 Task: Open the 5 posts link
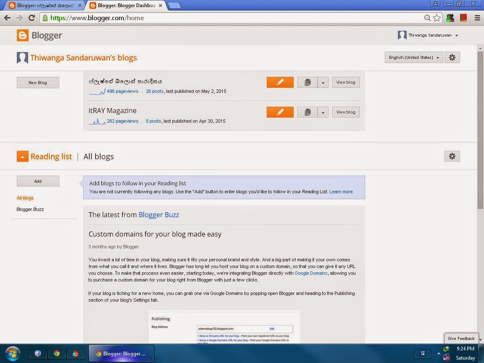pos(153,121)
